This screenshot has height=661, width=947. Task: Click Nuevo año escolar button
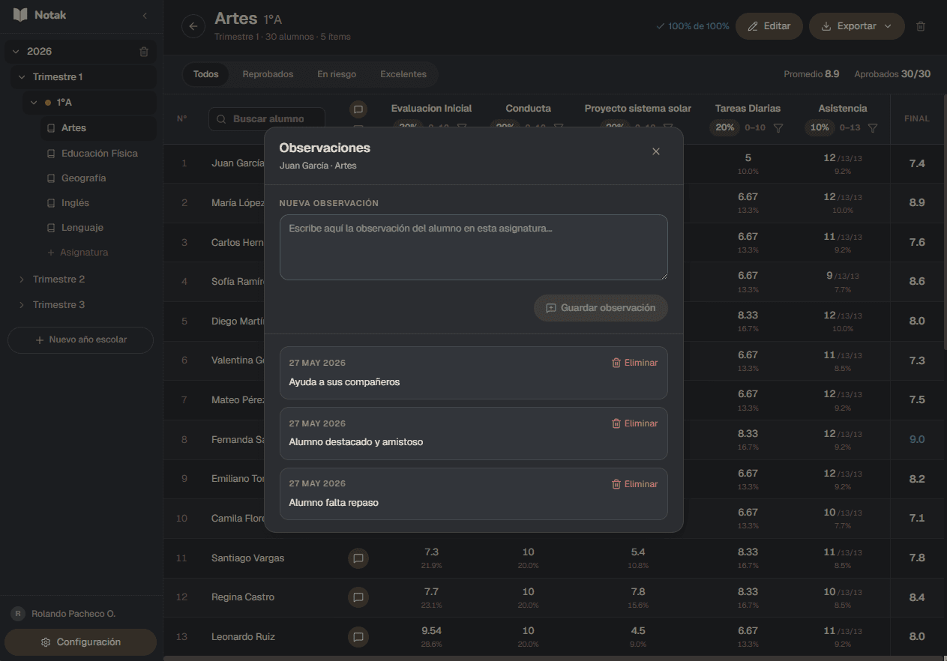click(81, 340)
